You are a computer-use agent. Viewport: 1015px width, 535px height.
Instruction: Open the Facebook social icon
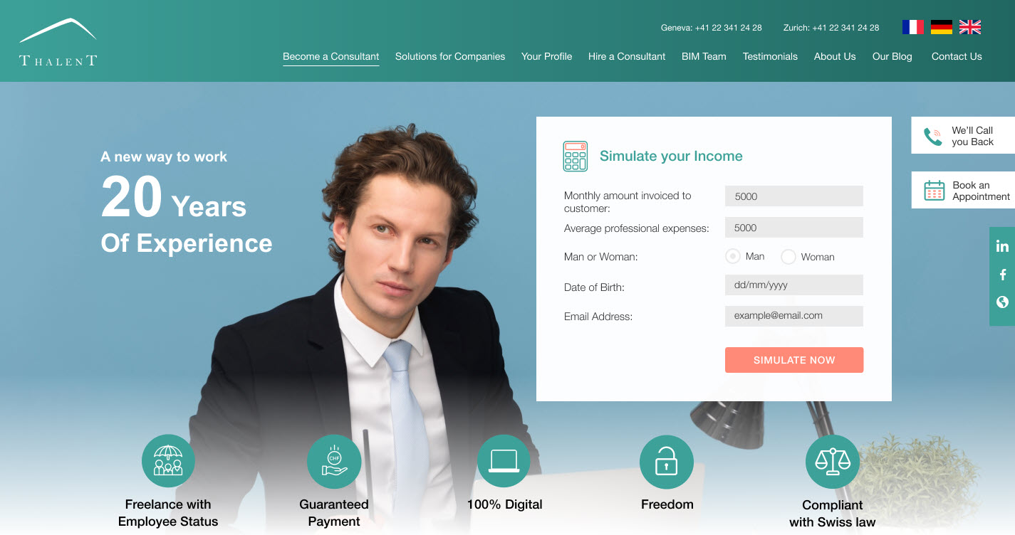point(1002,275)
